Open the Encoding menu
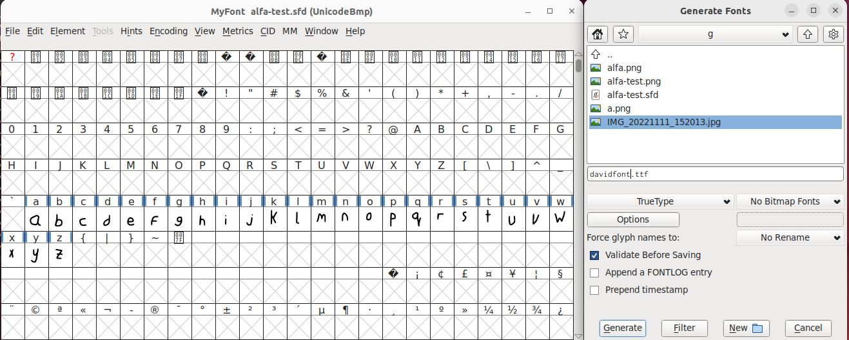849x340 pixels. click(168, 31)
